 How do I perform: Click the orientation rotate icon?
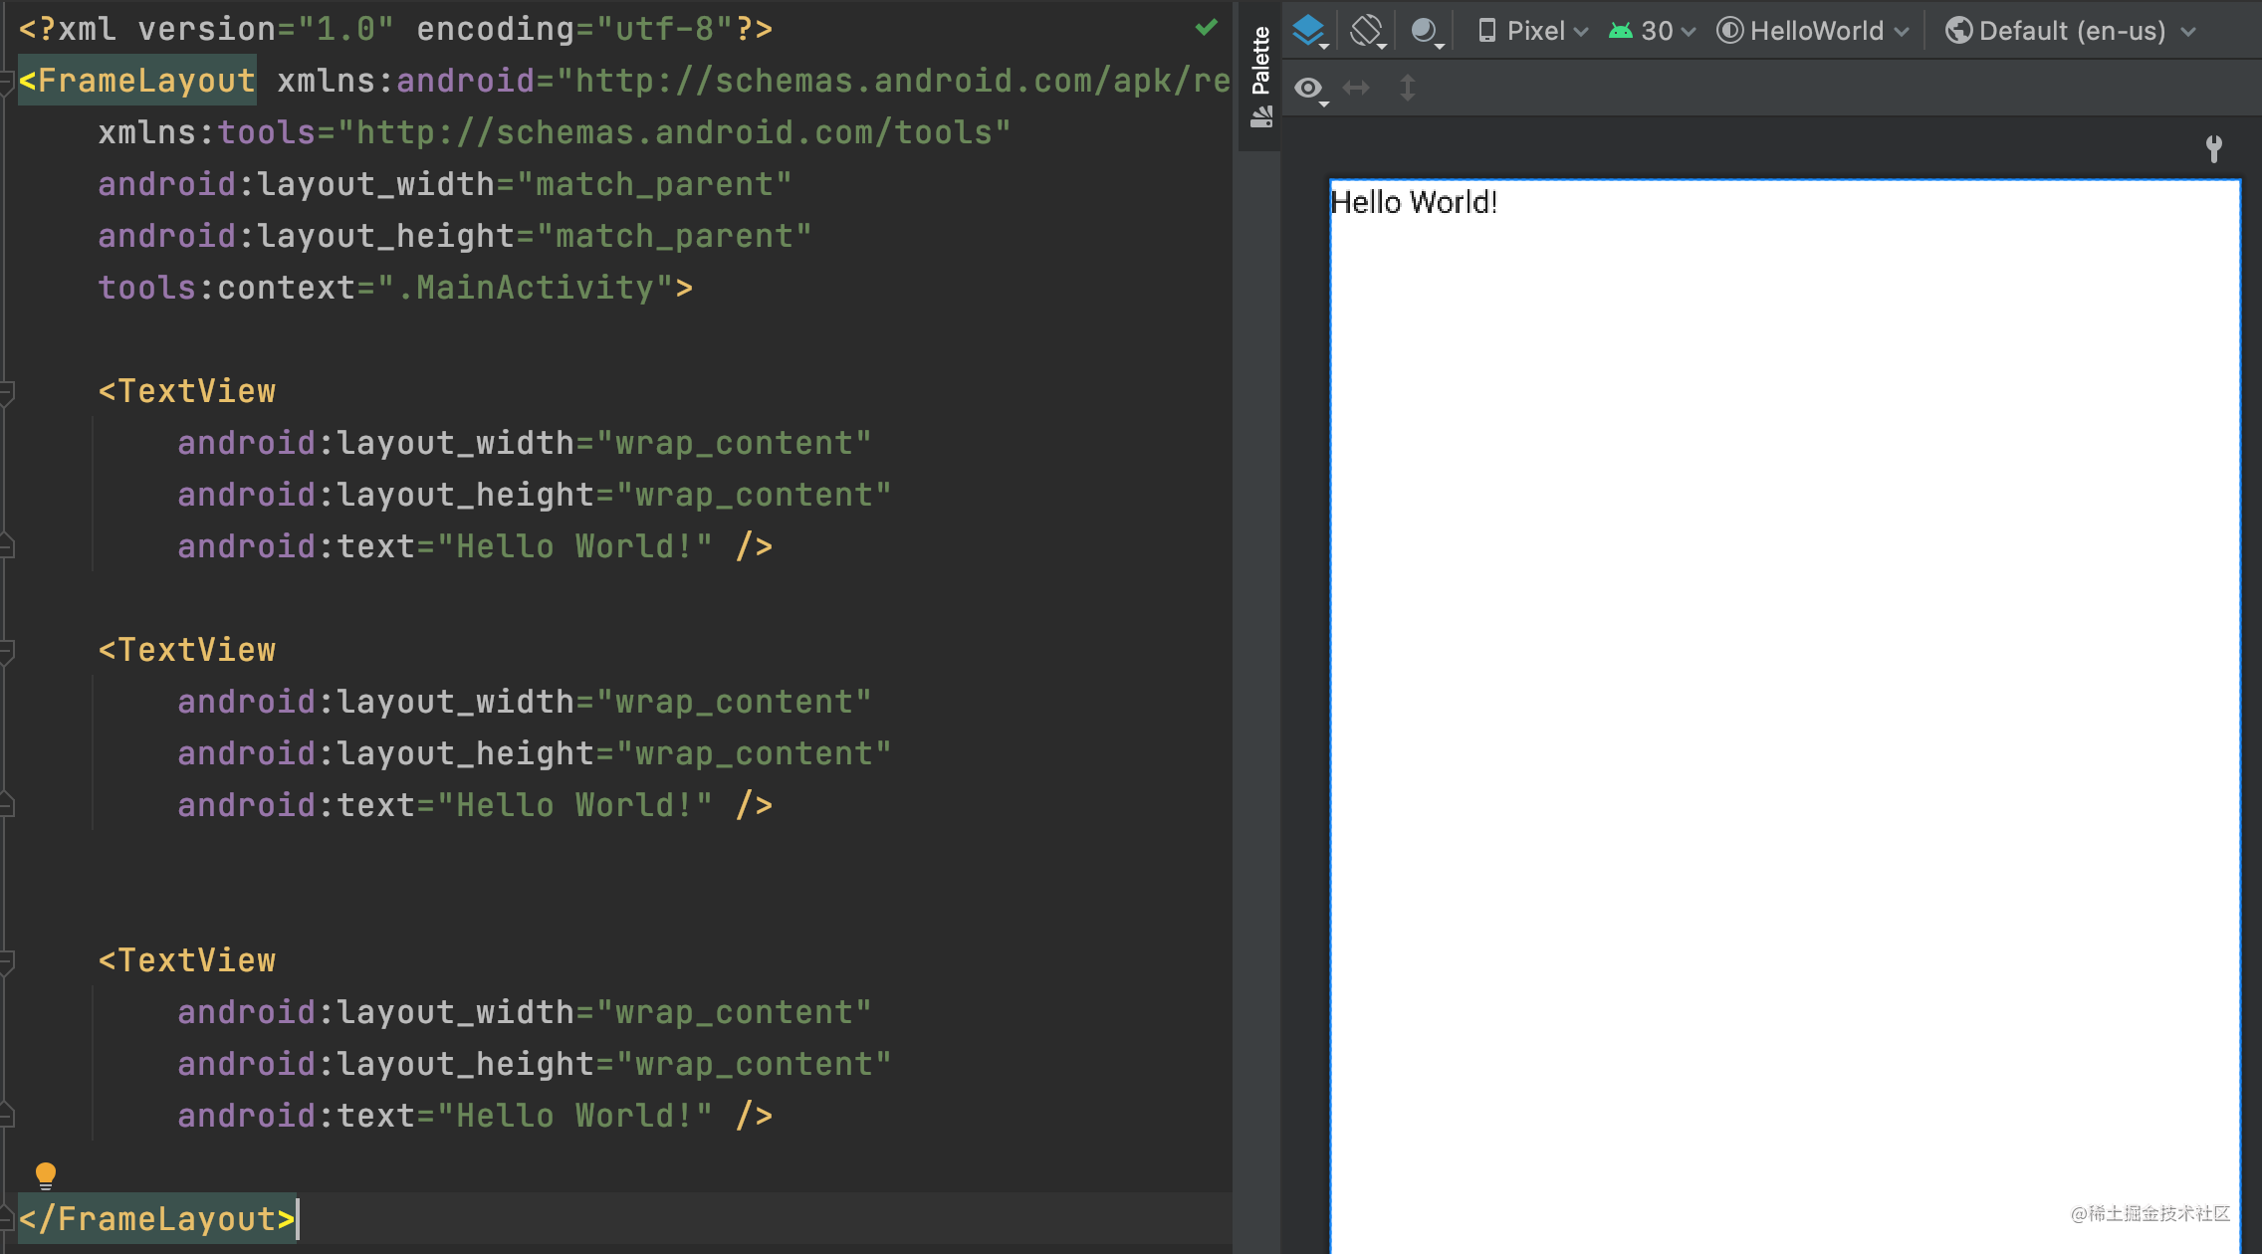[x=1367, y=31]
